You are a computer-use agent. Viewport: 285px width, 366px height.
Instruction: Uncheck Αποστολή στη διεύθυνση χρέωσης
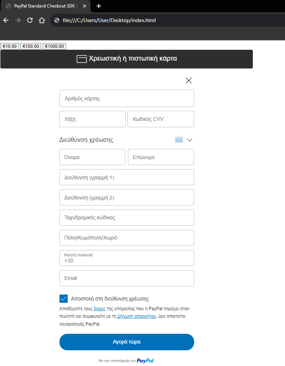coord(63,298)
